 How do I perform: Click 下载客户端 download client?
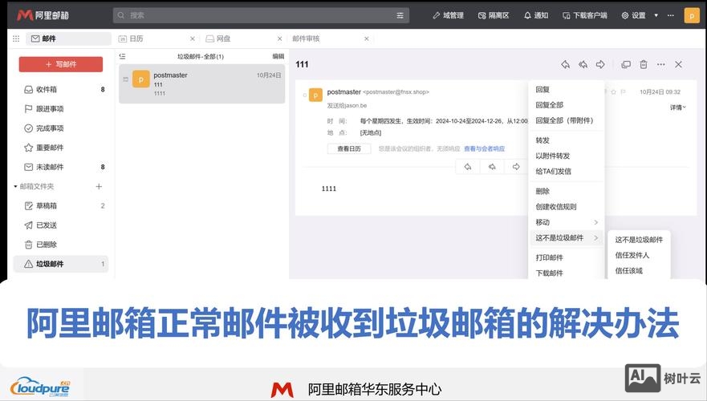pos(585,15)
